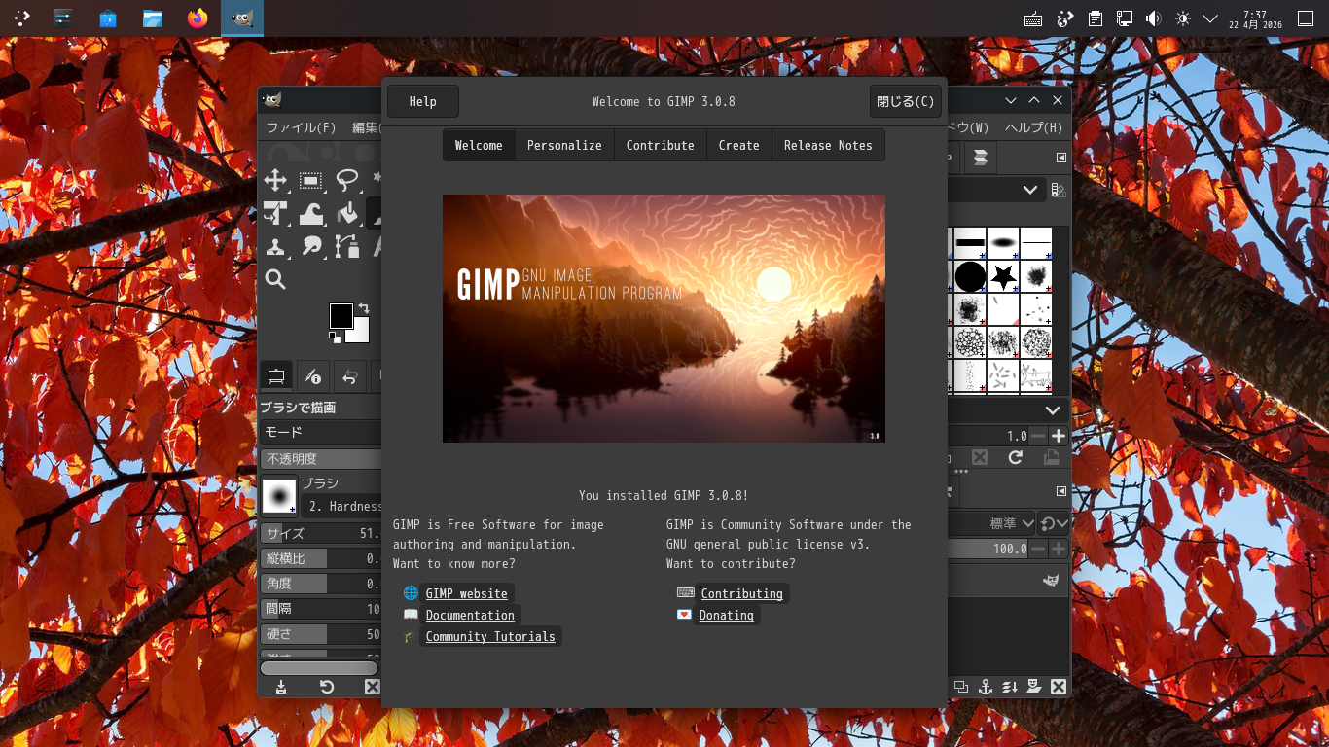Pick the Bucket Fill tool
The width and height of the screenshot is (1329, 747).
(x=347, y=213)
